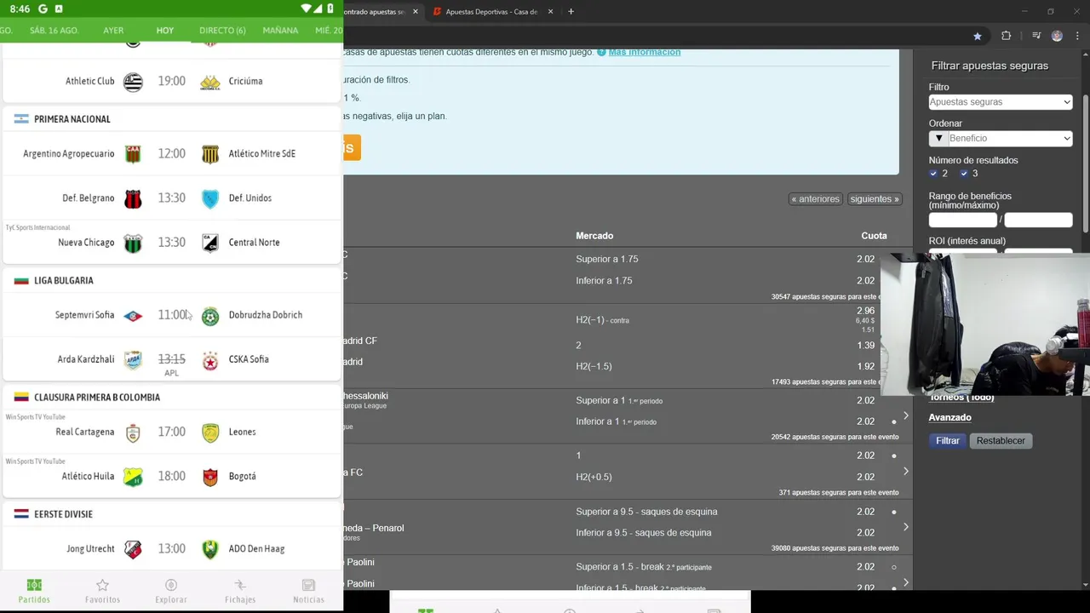Go to « anteriores results page
The width and height of the screenshot is (1090, 613).
(816, 199)
